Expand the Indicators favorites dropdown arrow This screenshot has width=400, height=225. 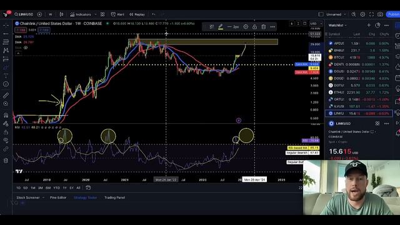click(x=96, y=14)
